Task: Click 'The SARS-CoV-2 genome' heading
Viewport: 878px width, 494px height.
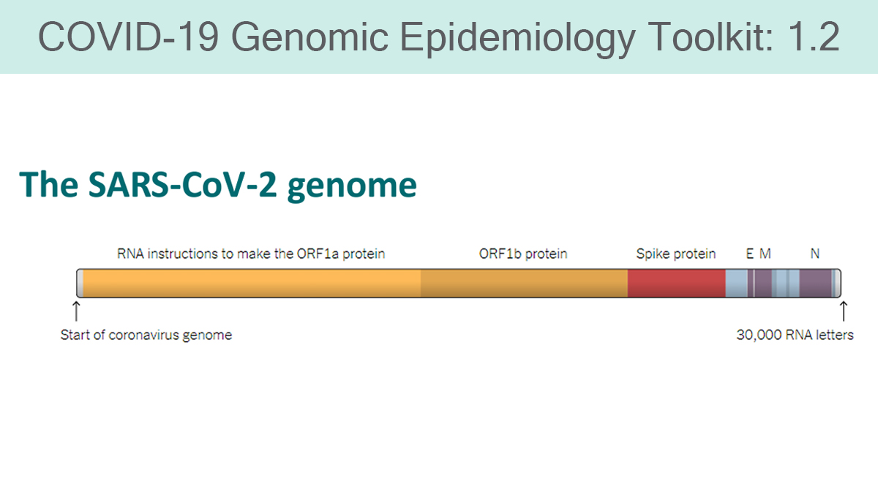Action: click(x=218, y=186)
